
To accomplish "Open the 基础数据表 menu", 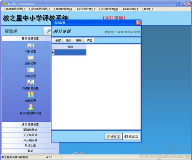I will tap(63, 9).
